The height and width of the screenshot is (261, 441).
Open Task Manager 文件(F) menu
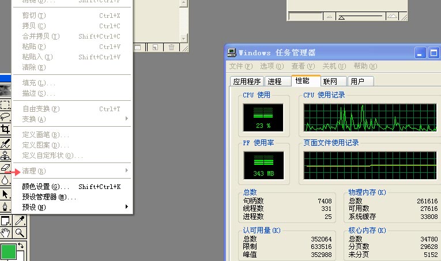pos(241,66)
